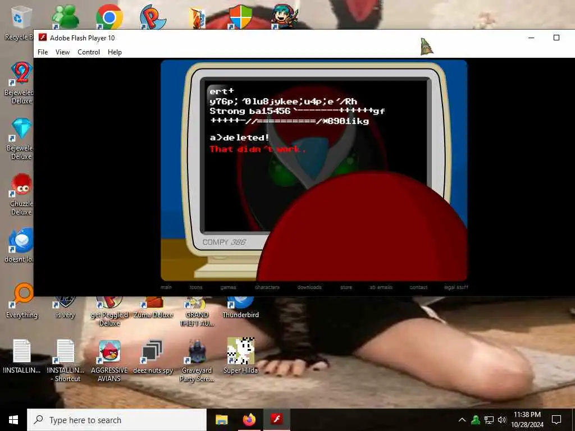Open the View menu in Flash Player
The image size is (575, 431).
click(62, 52)
